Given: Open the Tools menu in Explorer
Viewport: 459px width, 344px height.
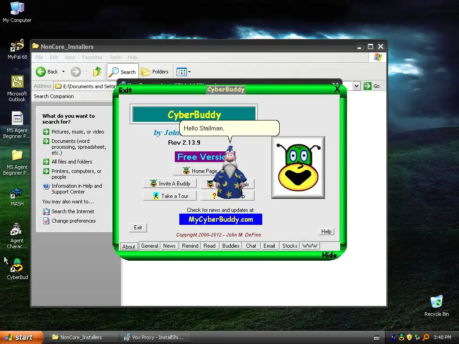Looking at the screenshot, I should (115, 57).
